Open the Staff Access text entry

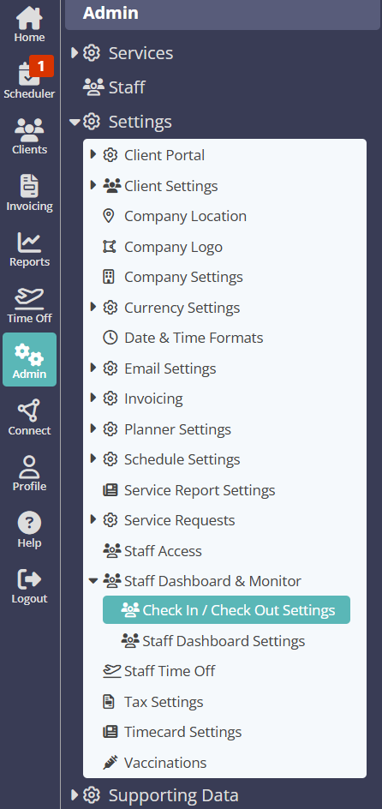click(163, 551)
